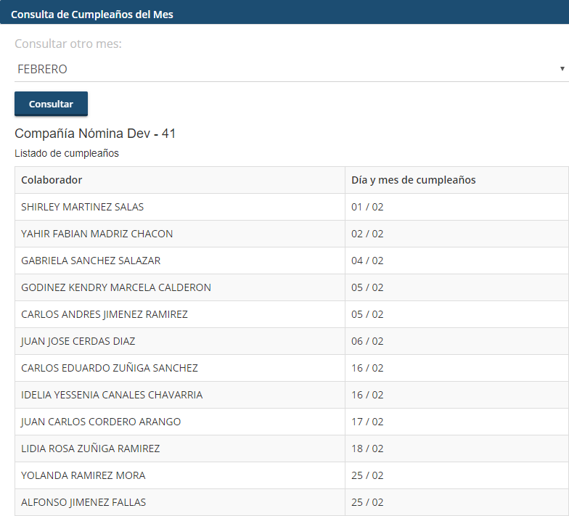Click on GABRIELA SANCHEZ SALAZAR
Image resolution: width=569 pixels, height=516 pixels.
click(91, 261)
